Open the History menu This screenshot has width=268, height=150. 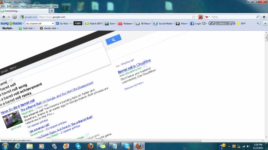24,6
